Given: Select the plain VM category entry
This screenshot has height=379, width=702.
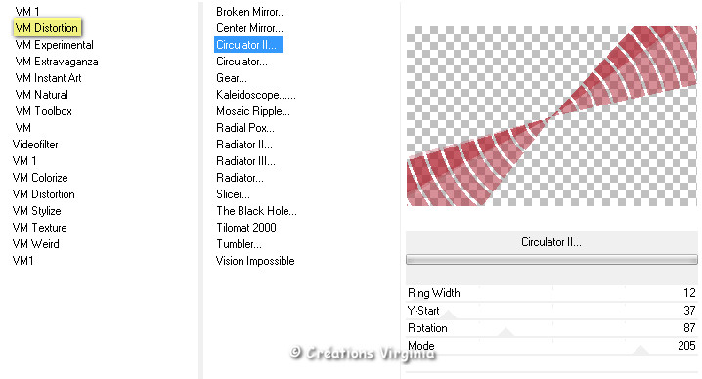Looking at the screenshot, I should [22, 128].
